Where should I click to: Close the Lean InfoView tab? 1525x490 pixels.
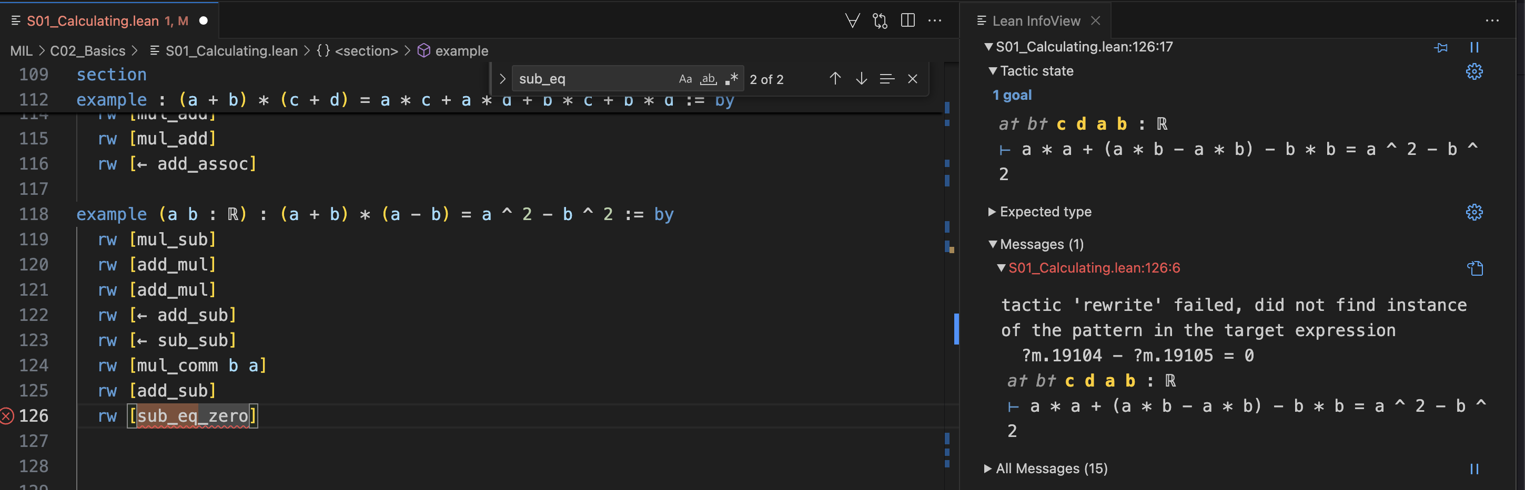(x=1095, y=20)
